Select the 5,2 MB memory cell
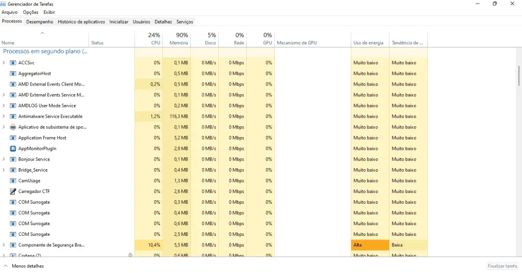 176,138
